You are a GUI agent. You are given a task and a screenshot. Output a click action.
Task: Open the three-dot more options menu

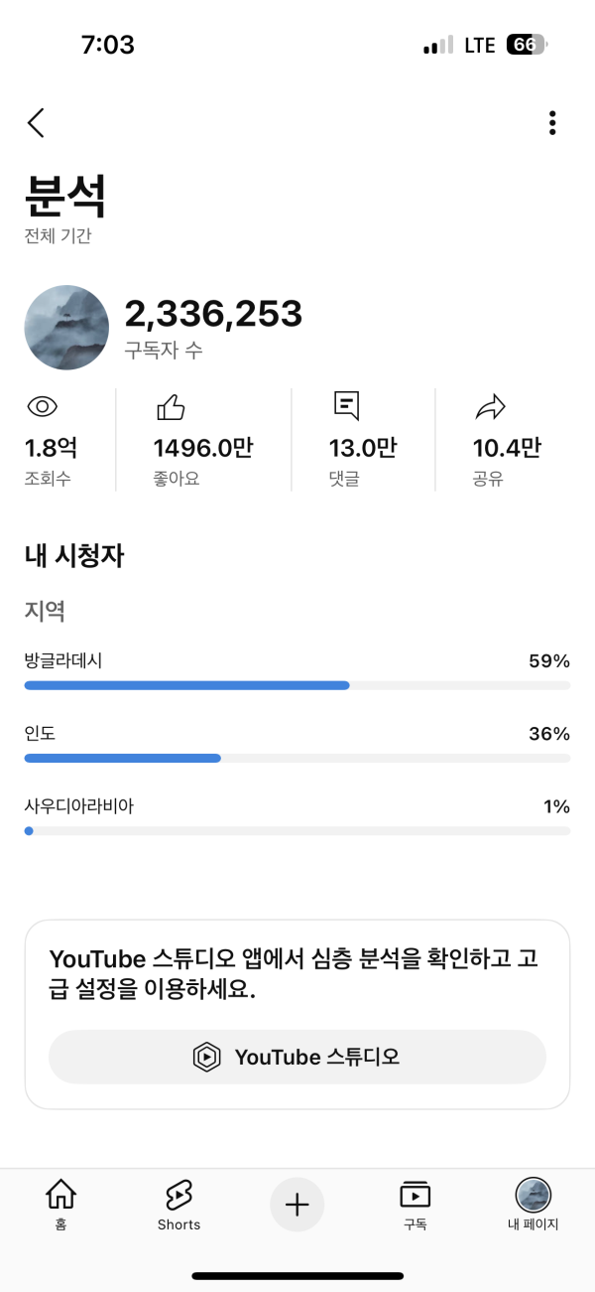552,123
